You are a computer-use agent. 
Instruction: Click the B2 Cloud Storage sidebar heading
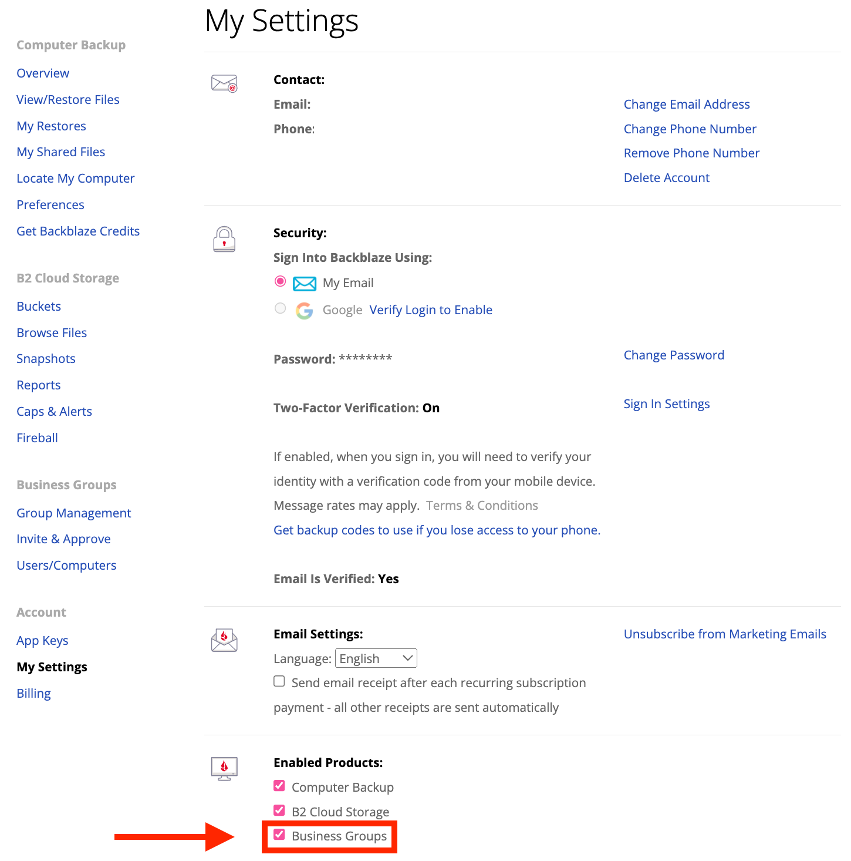click(67, 278)
